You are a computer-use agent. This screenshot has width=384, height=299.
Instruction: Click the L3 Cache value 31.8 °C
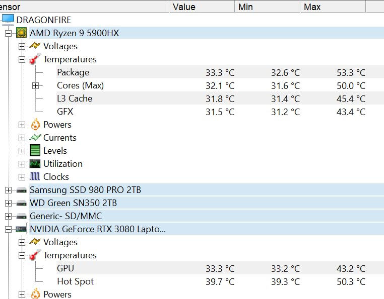[220, 98]
